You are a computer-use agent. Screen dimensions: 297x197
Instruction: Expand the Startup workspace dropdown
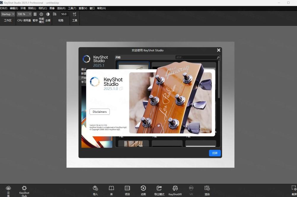pyautogui.click(x=8, y=14)
